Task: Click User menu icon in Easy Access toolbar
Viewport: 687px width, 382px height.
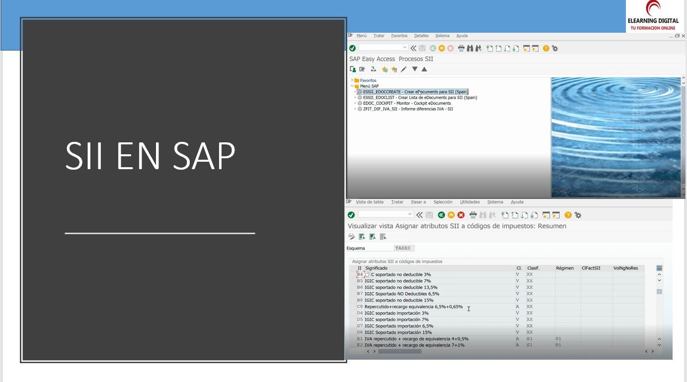Action: coord(353,69)
